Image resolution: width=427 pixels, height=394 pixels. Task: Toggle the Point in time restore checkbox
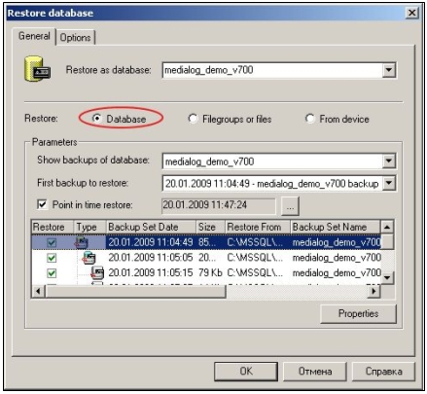[42, 204]
